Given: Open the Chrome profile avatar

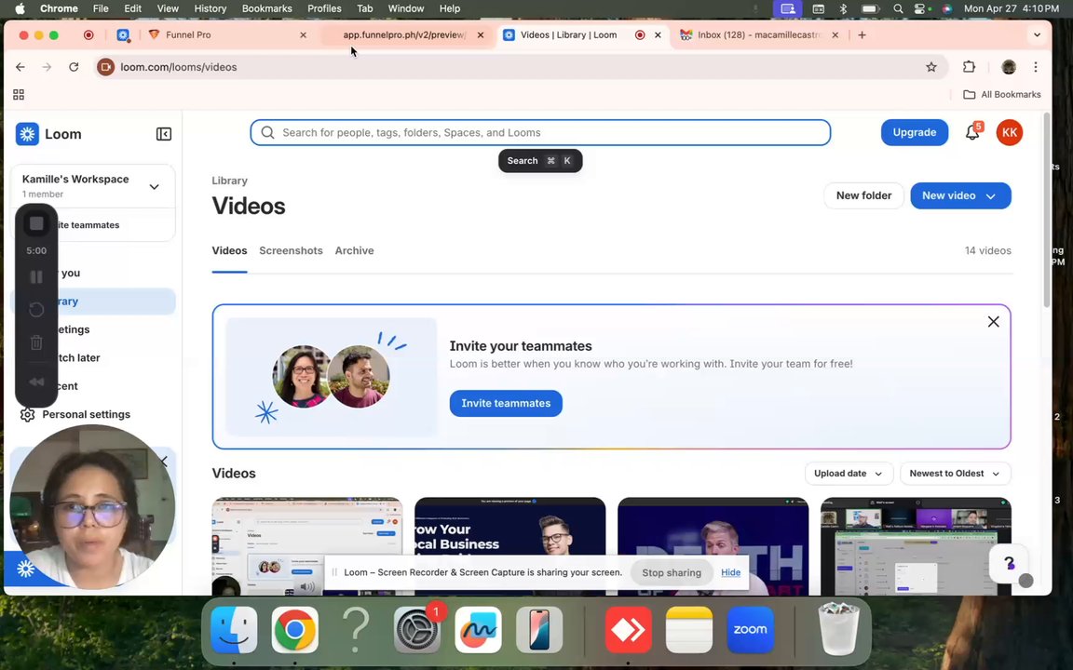Looking at the screenshot, I should coord(1009,67).
